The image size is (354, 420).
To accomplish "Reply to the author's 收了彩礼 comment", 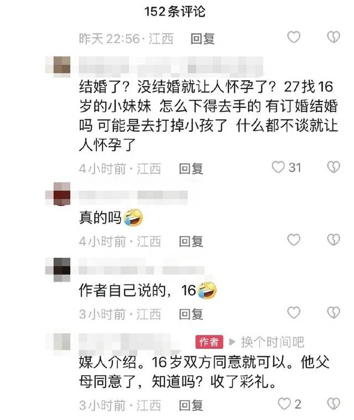I will [191, 405].
